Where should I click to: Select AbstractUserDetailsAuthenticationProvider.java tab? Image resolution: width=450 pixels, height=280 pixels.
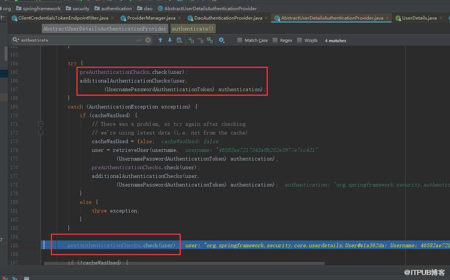pos(332,18)
